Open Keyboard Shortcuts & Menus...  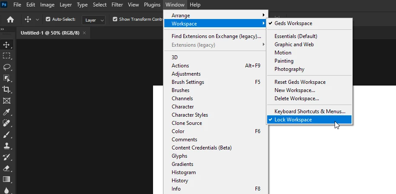309,111
